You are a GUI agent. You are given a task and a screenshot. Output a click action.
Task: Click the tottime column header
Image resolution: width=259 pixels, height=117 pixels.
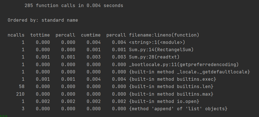click(x=40, y=35)
